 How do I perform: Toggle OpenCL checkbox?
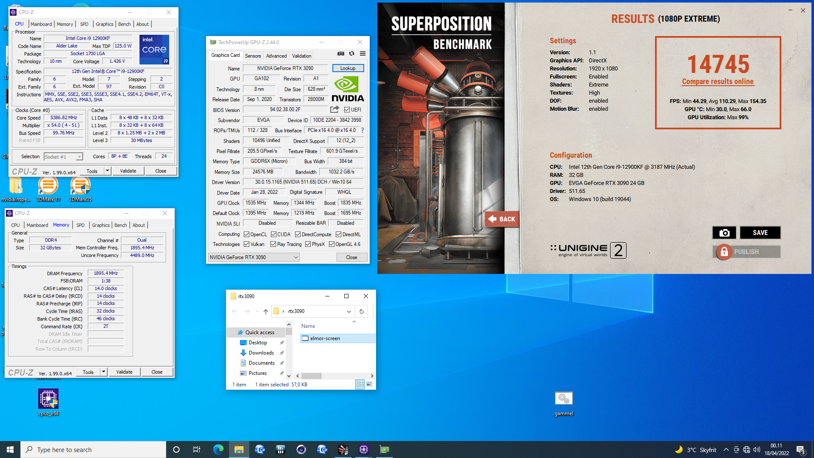pos(247,235)
